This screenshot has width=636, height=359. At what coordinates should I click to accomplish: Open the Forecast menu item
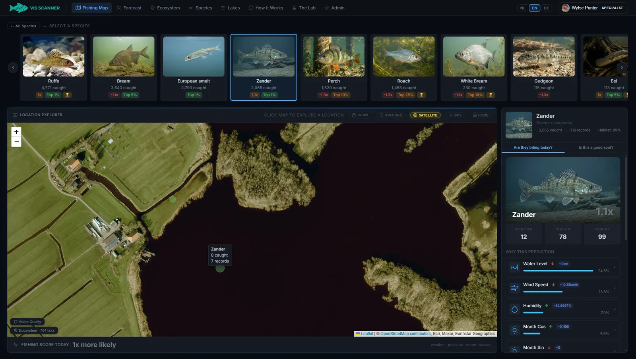coord(129,8)
